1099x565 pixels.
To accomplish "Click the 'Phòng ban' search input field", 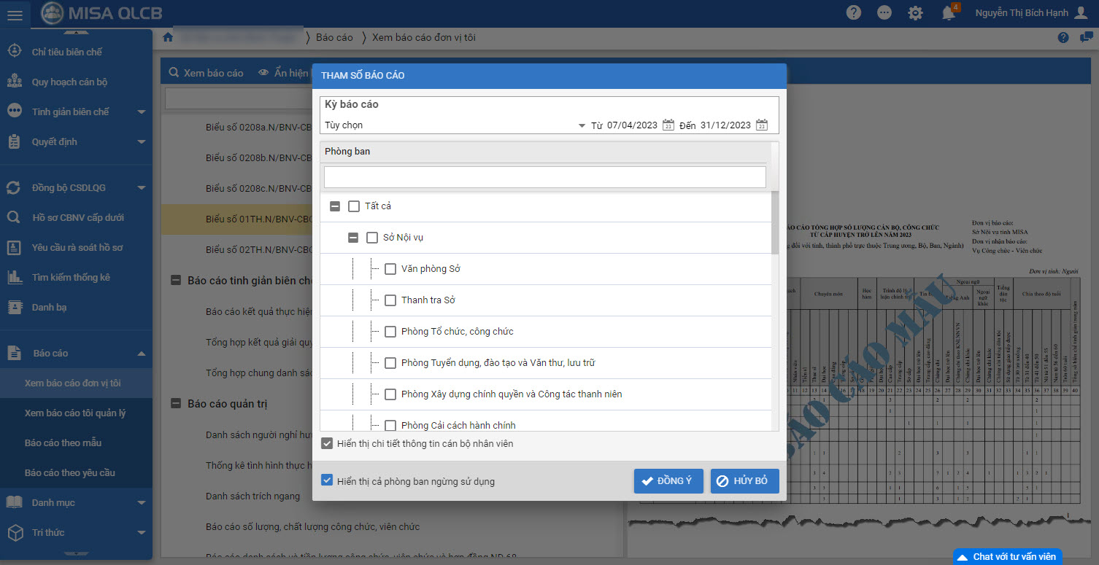I will (544, 177).
